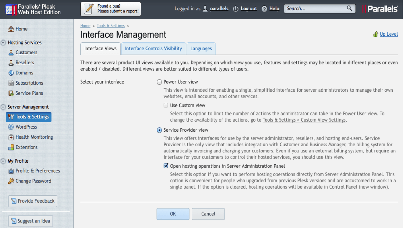Viewport: 403px width, 228px height.
Task: Switch to the Interface Views tab
Action: click(100, 48)
